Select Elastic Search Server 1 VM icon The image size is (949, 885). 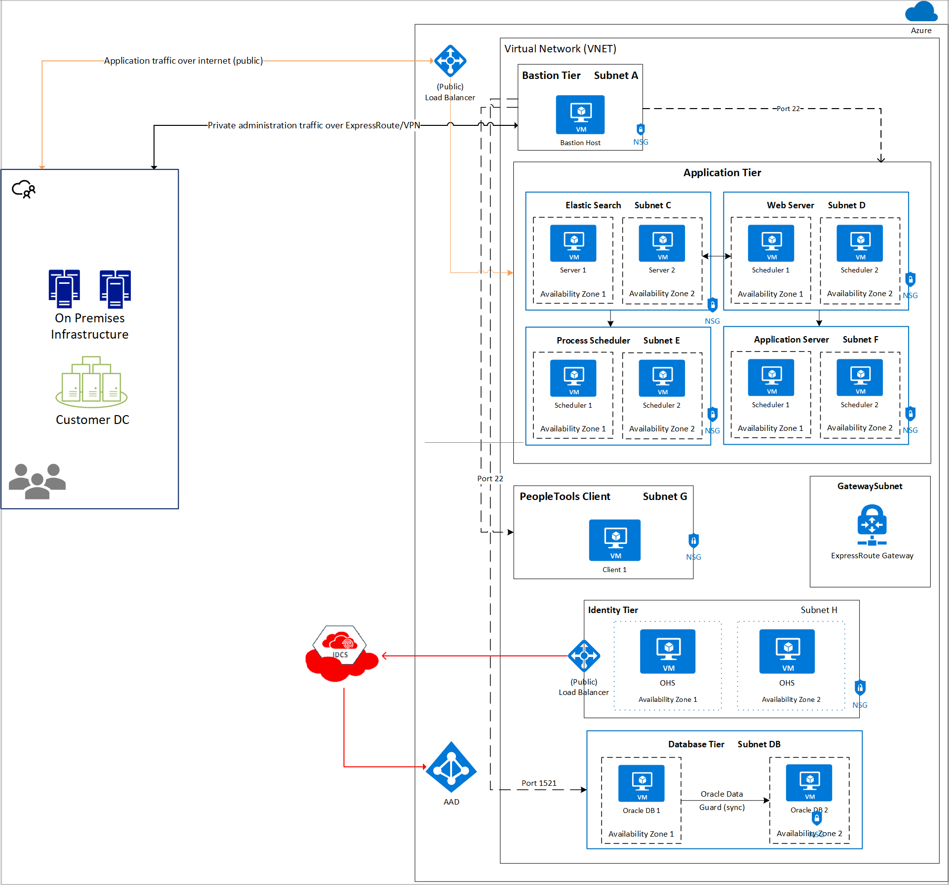(573, 243)
